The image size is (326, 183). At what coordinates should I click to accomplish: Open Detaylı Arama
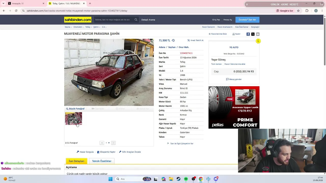pyautogui.click(x=148, y=20)
